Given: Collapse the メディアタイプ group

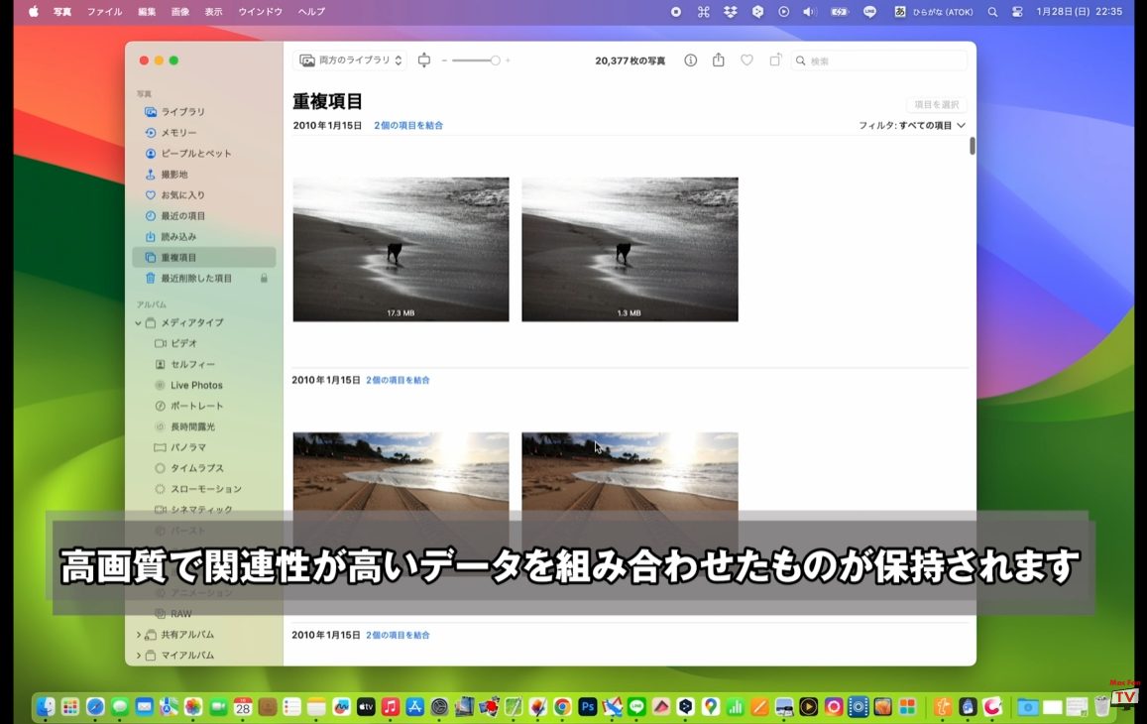Looking at the screenshot, I should coord(138,323).
